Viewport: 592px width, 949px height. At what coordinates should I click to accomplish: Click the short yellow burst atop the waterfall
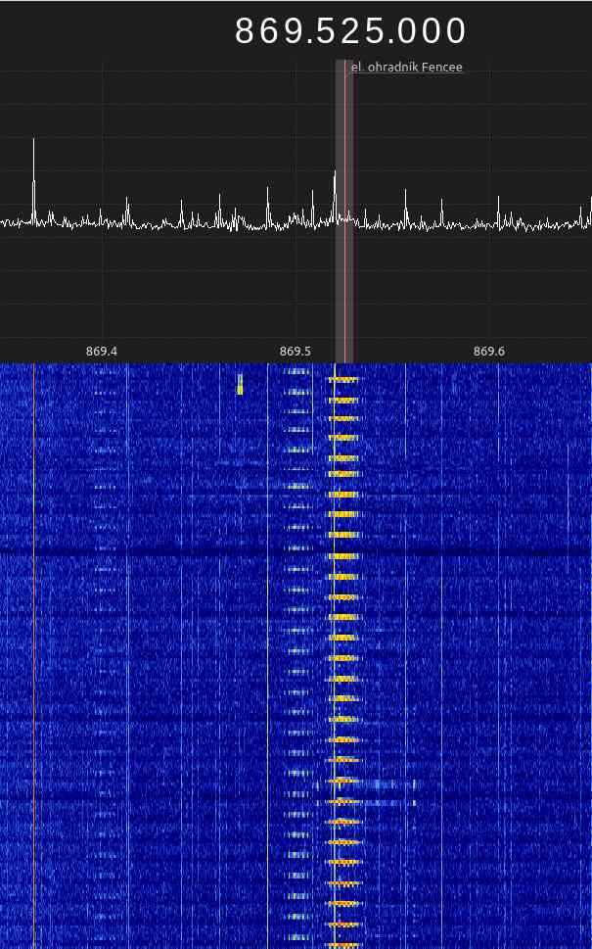(x=239, y=384)
